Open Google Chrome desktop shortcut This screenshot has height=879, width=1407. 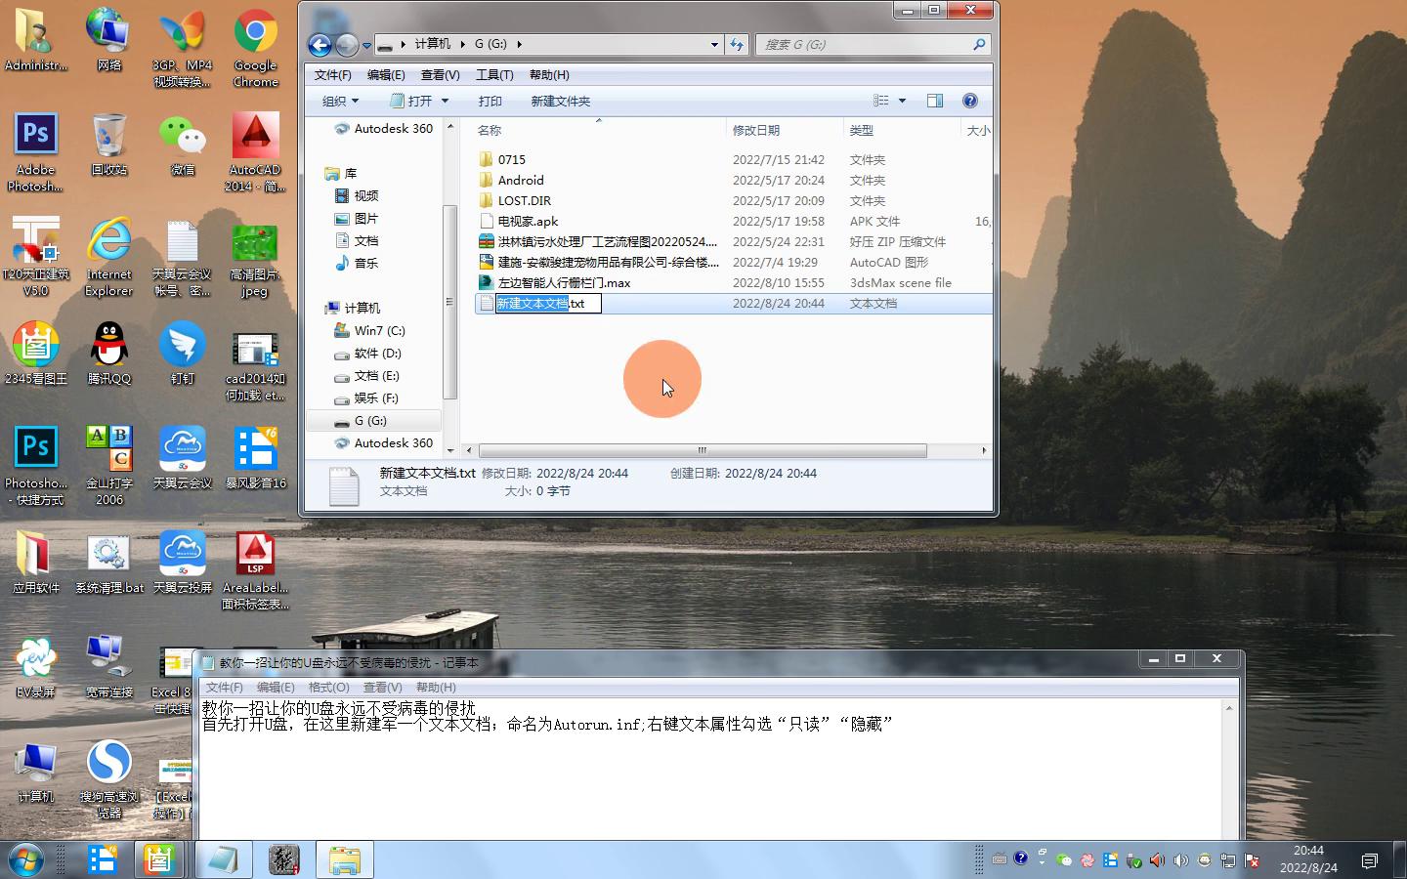(x=255, y=49)
